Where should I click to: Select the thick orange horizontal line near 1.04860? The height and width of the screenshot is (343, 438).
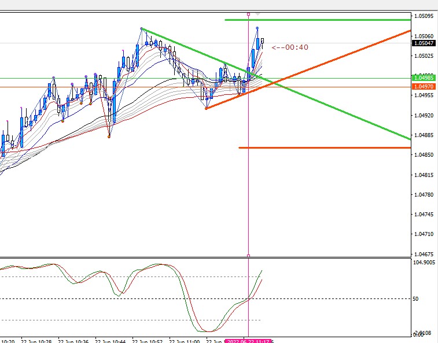point(325,147)
